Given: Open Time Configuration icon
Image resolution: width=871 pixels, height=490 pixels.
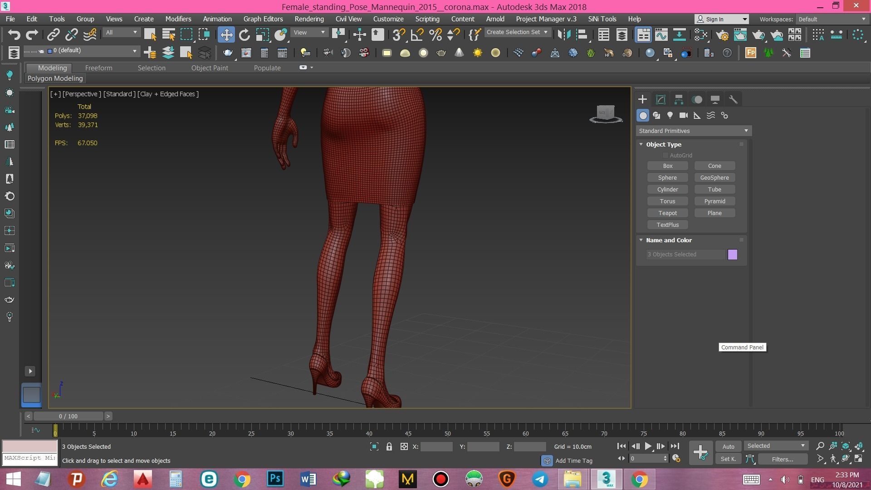Looking at the screenshot, I should pos(676,459).
